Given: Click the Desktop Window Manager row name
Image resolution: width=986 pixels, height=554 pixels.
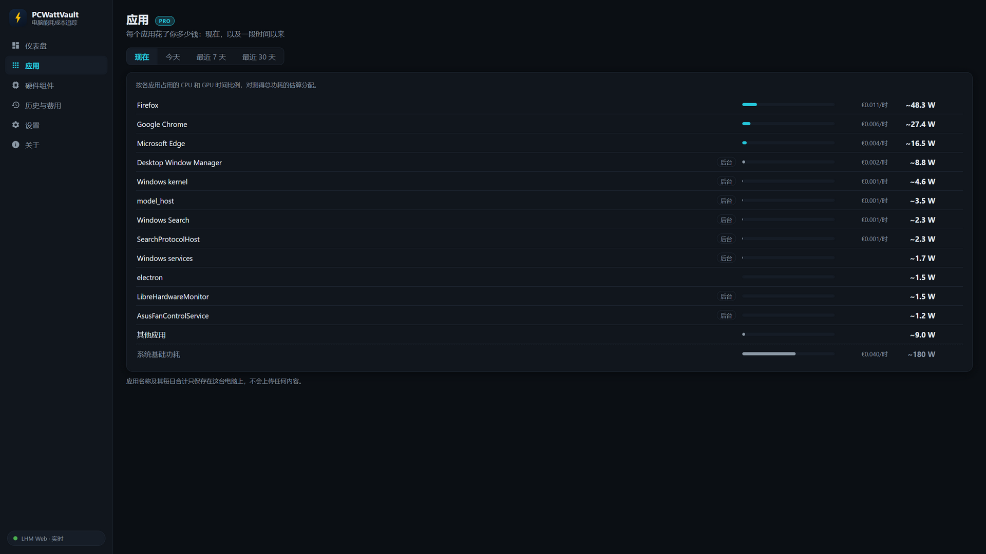Looking at the screenshot, I should click(x=179, y=163).
